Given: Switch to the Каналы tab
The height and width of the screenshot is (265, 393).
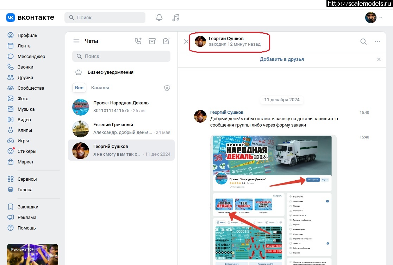Looking at the screenshot, I should (x=100, y=88).
